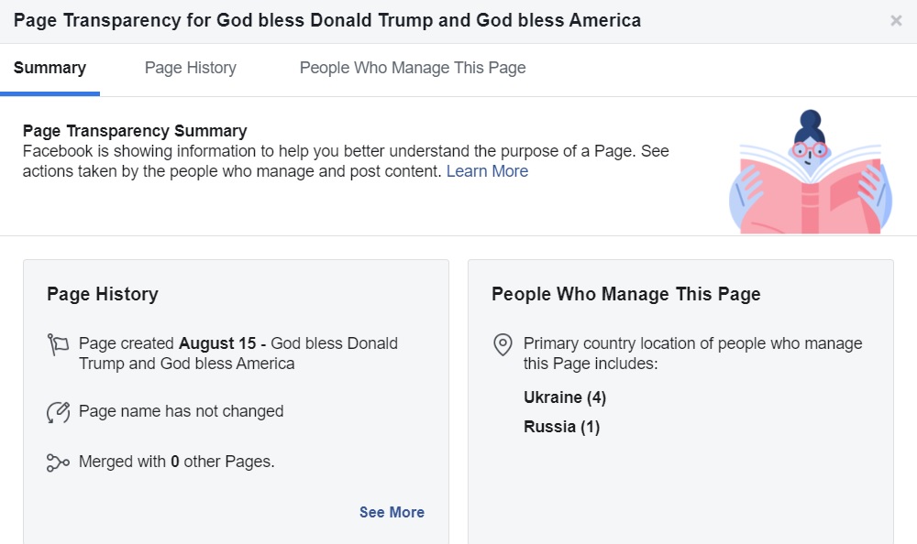This screenshot has width=917, height=544.
Task: Click the Russia (1) country entry
Action: click(x=561, y=426)
